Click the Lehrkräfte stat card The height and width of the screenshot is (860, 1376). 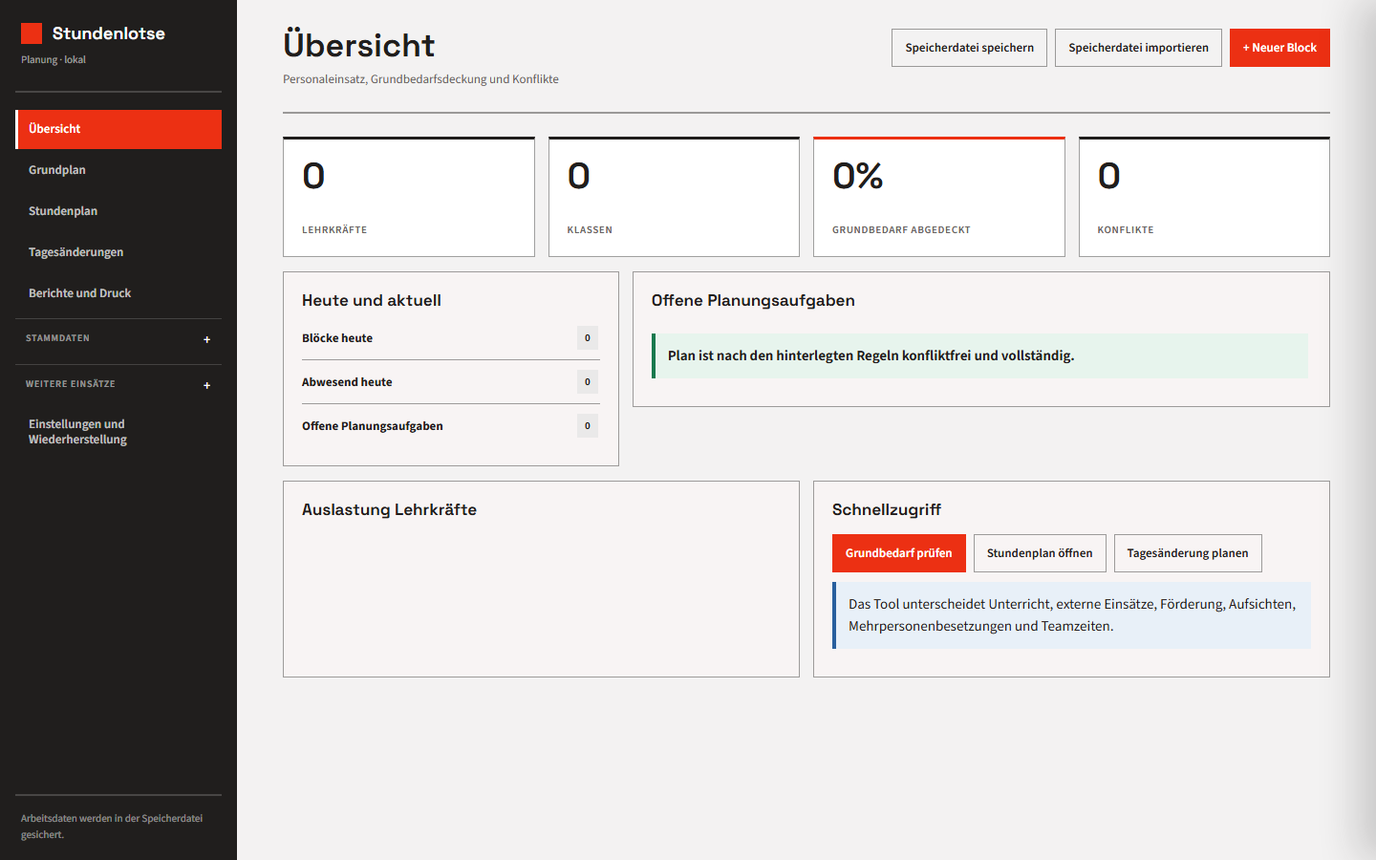tap(409, 197)
